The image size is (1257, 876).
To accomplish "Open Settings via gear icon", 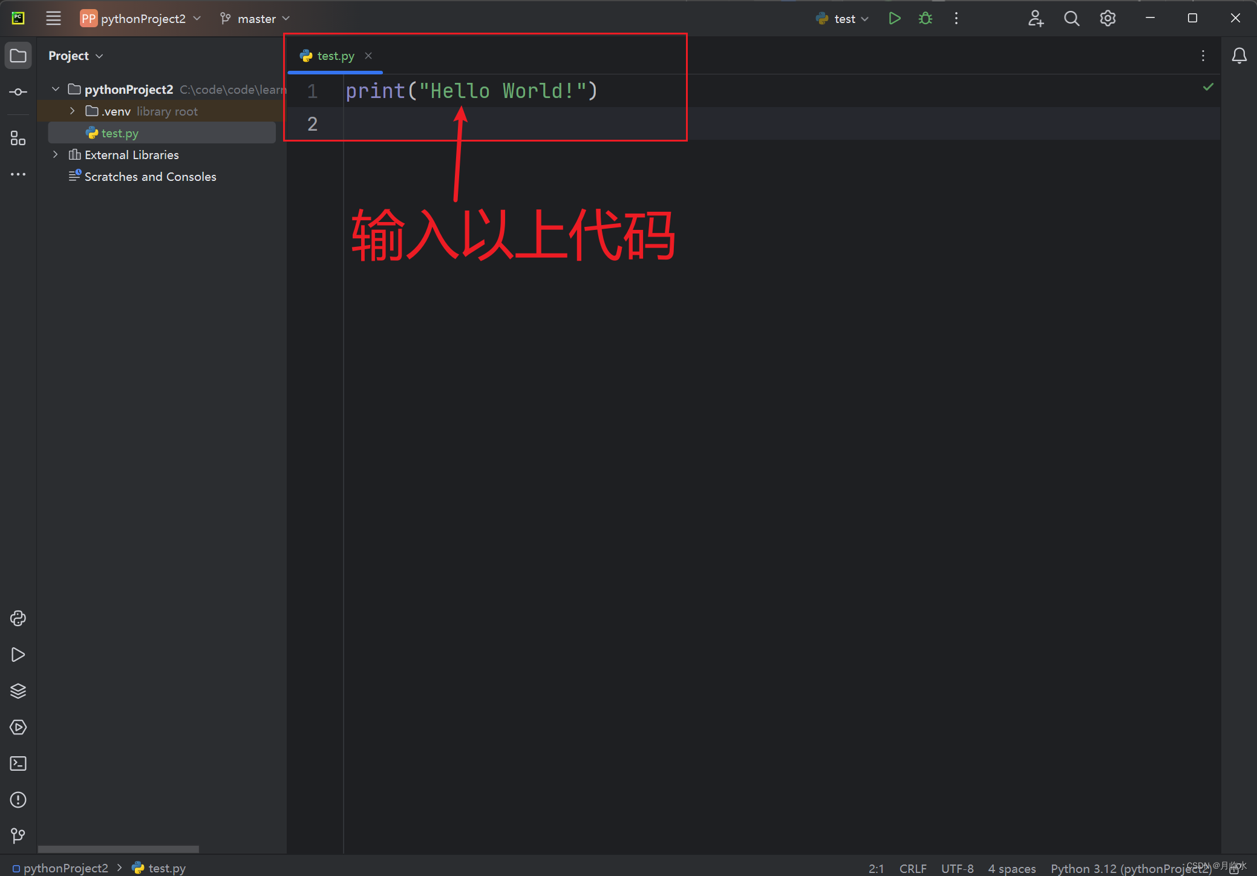I will [x=1108, y=18].
